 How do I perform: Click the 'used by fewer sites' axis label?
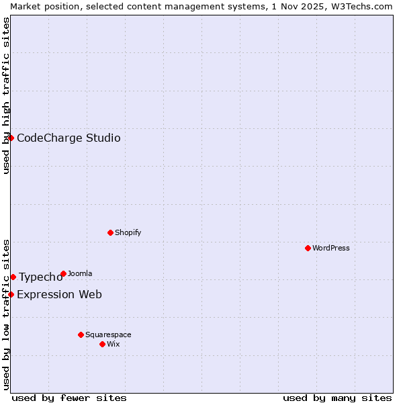pyautogui.click(x=69, y=398)
